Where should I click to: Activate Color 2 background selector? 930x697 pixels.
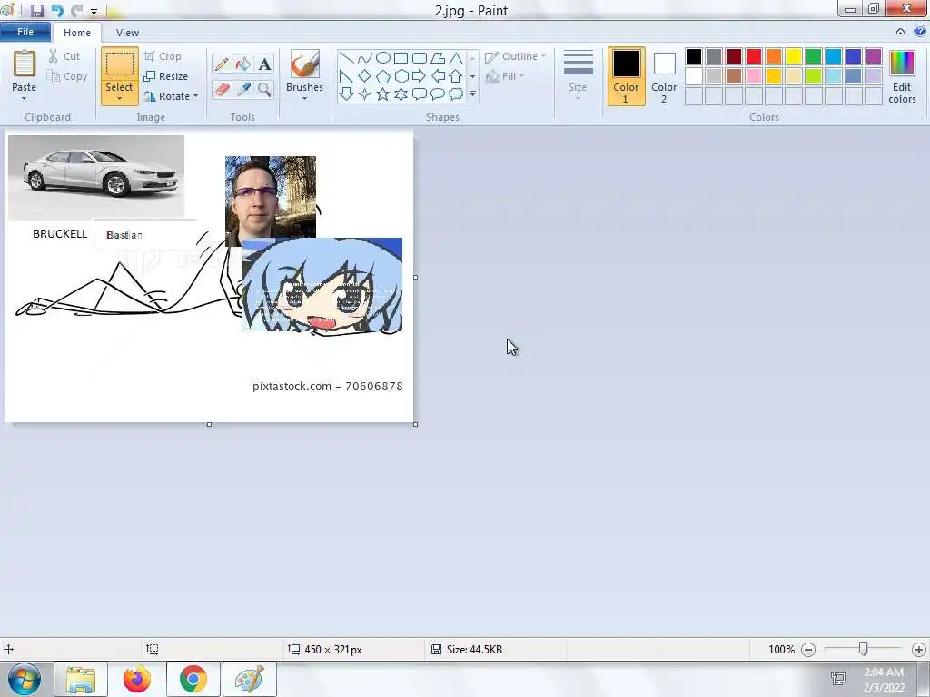tap(664, 76)
